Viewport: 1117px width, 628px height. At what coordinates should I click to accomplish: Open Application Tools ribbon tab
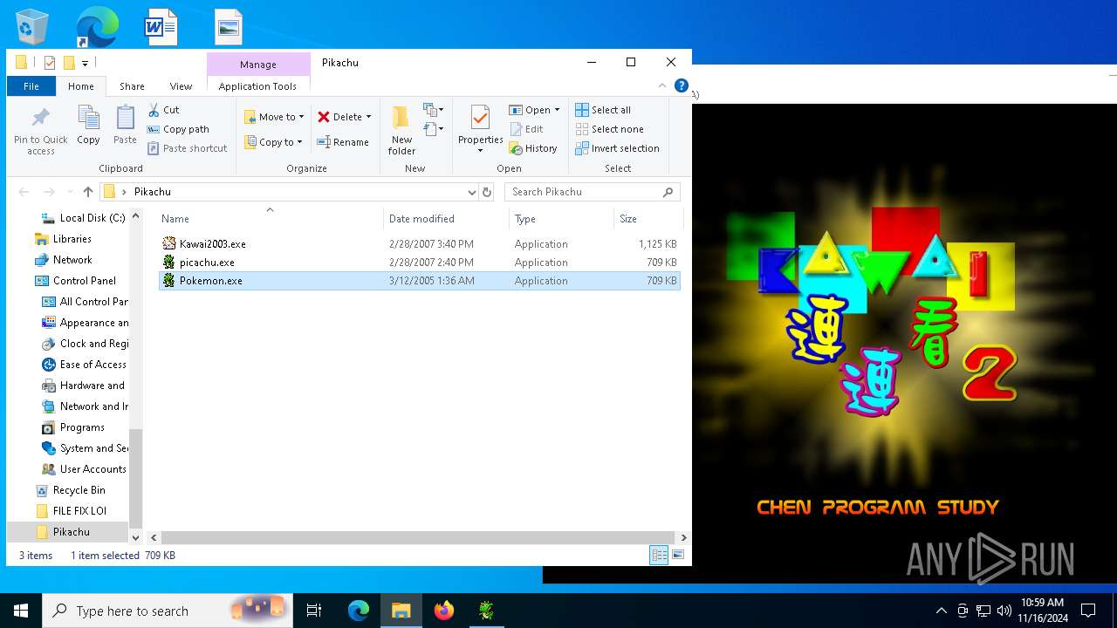point(257,86)
